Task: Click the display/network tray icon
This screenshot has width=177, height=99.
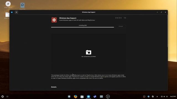Action: 162,97
